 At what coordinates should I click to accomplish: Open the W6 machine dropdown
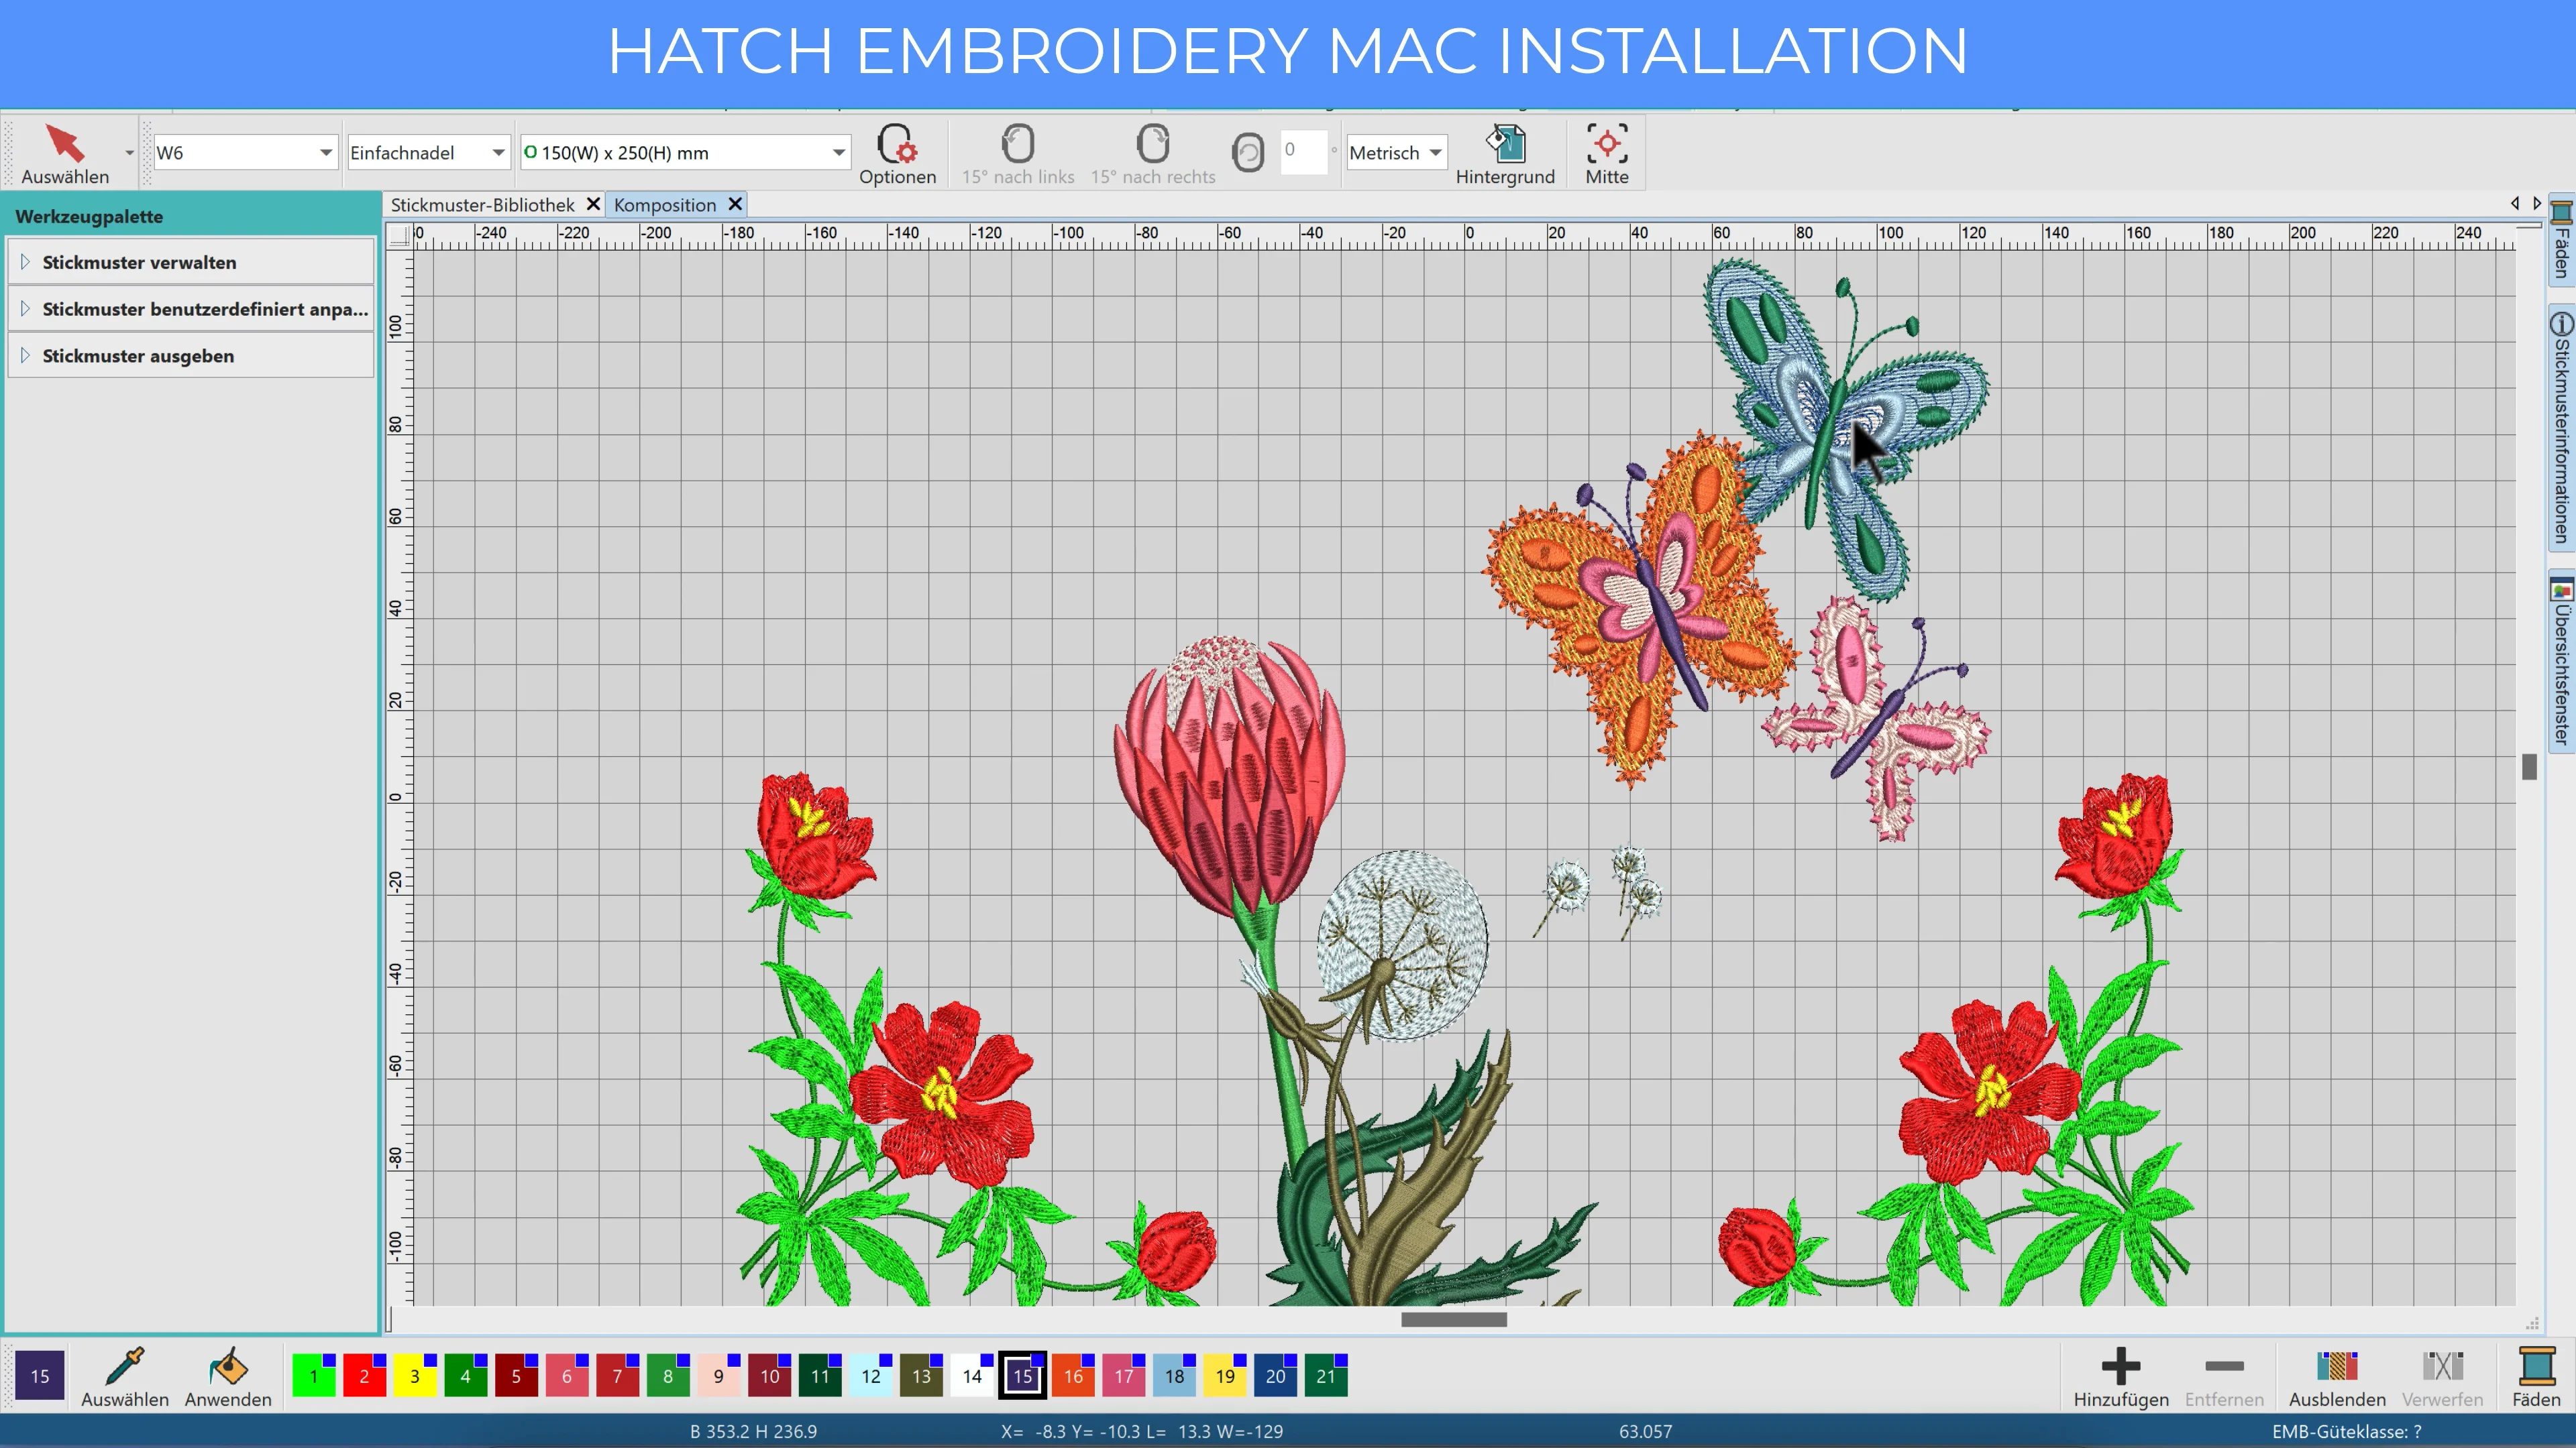[325, 153]
